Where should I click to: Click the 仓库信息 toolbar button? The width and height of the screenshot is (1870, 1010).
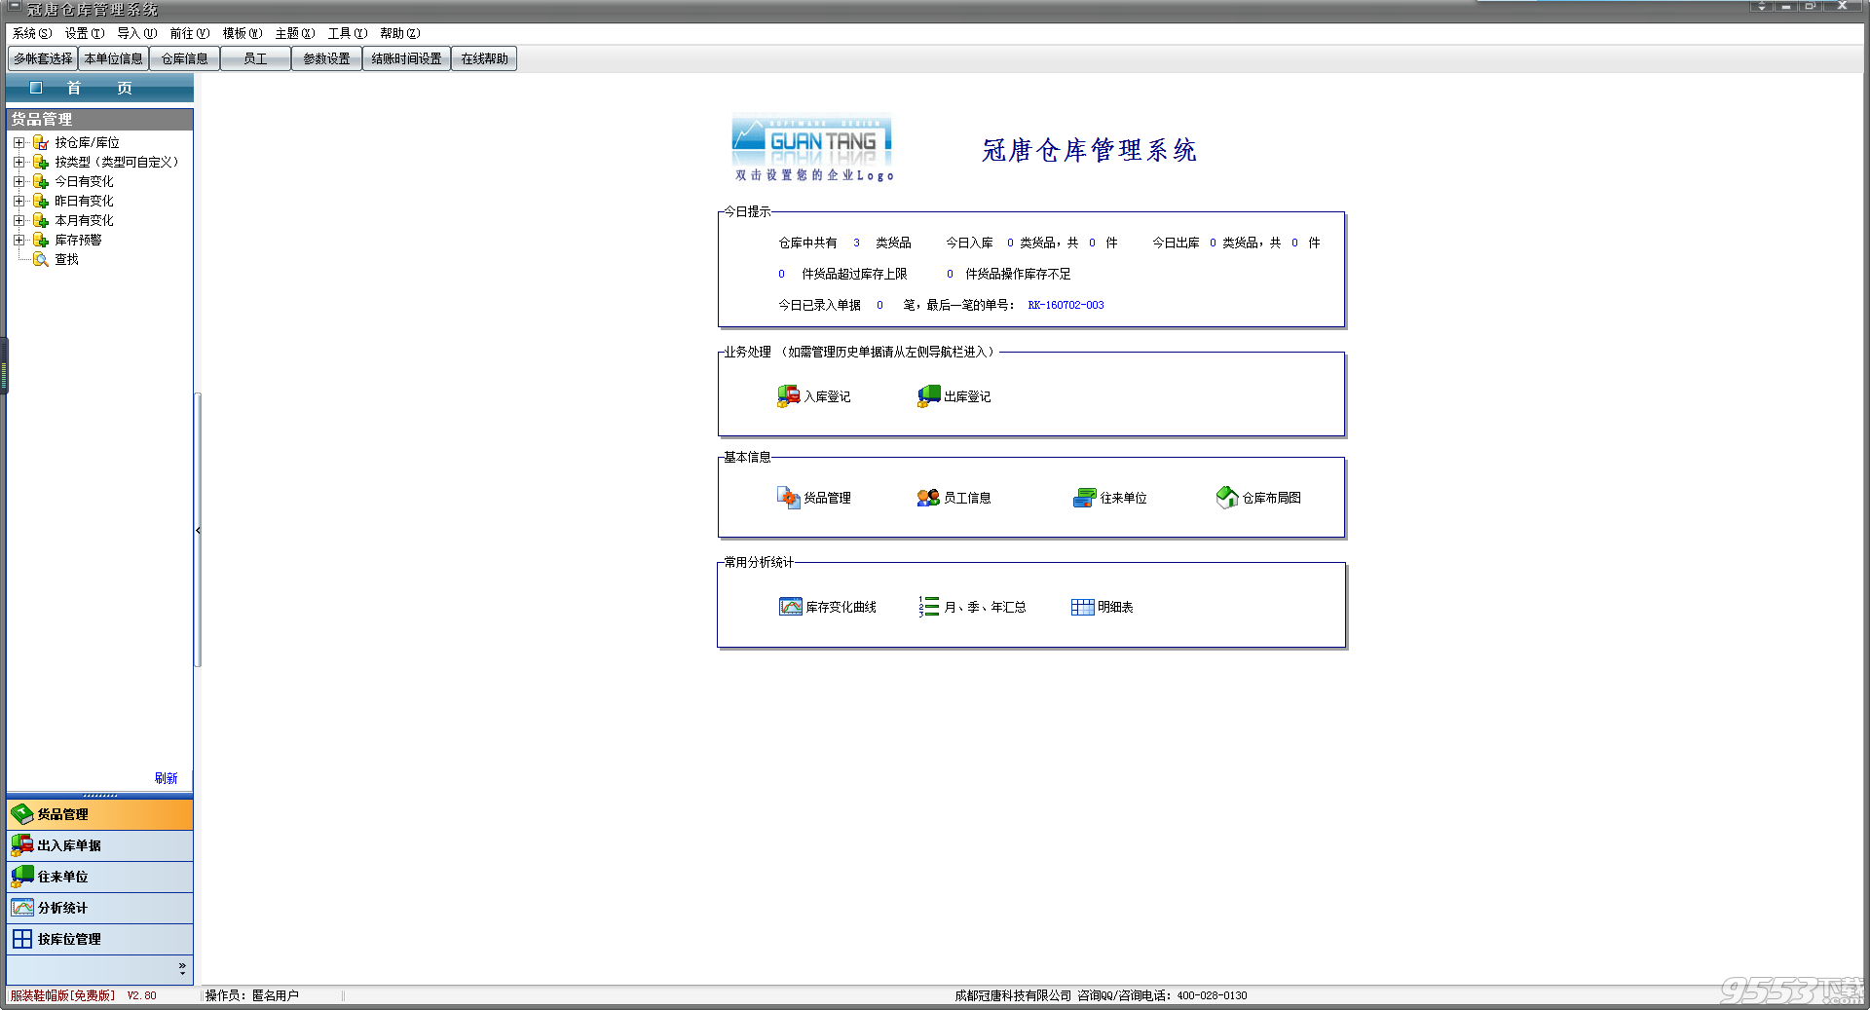[185, 58]
